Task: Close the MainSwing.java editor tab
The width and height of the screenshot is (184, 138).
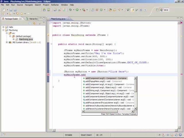Action: (68, 19)
